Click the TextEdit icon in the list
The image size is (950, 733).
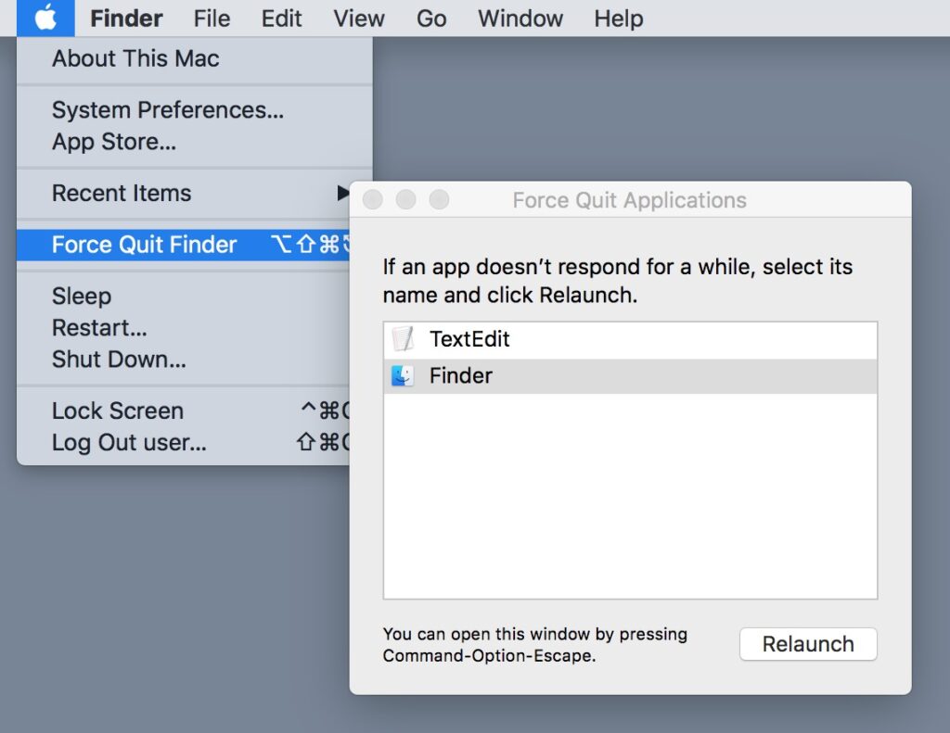coord(403,339)
